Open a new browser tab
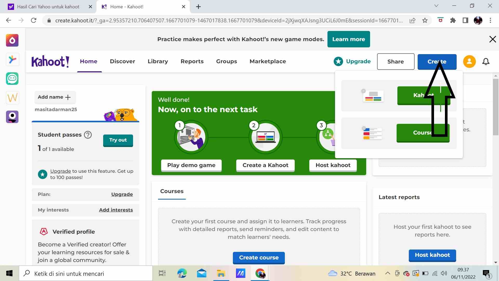This screenshot has width=499, height=281. [x=198, y=7]
